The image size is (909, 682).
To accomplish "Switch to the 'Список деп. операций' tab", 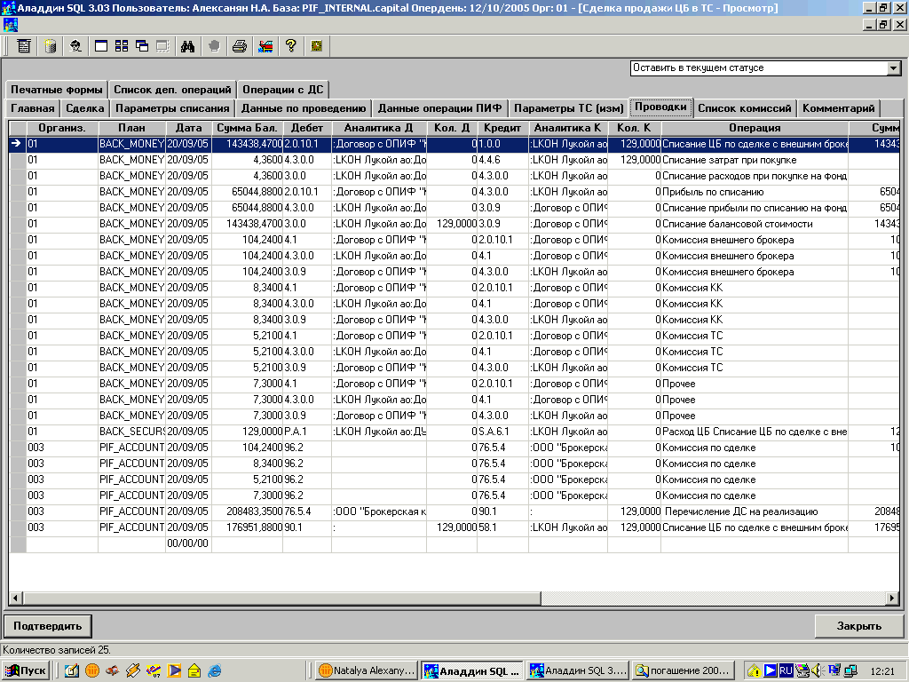I will 172,90.
